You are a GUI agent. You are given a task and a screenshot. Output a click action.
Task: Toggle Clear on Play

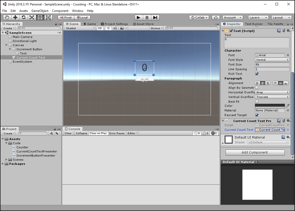[x=98, y=133]
